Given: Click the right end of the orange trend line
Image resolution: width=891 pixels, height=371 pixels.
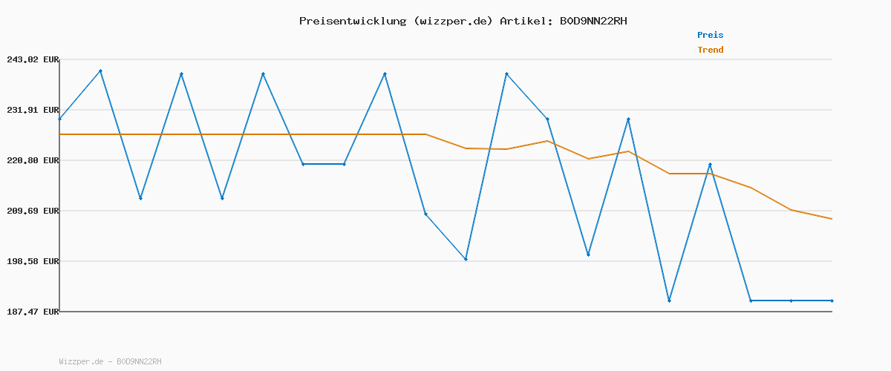Looking at the screenshot, I should (x=832, y=219).
